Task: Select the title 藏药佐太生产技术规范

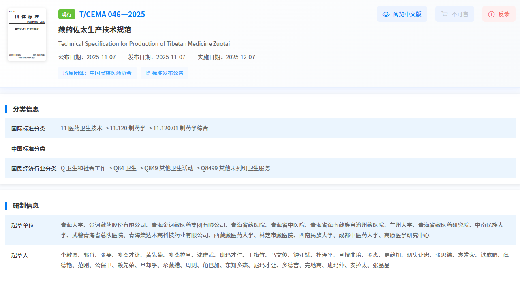Action: [95, 30]
